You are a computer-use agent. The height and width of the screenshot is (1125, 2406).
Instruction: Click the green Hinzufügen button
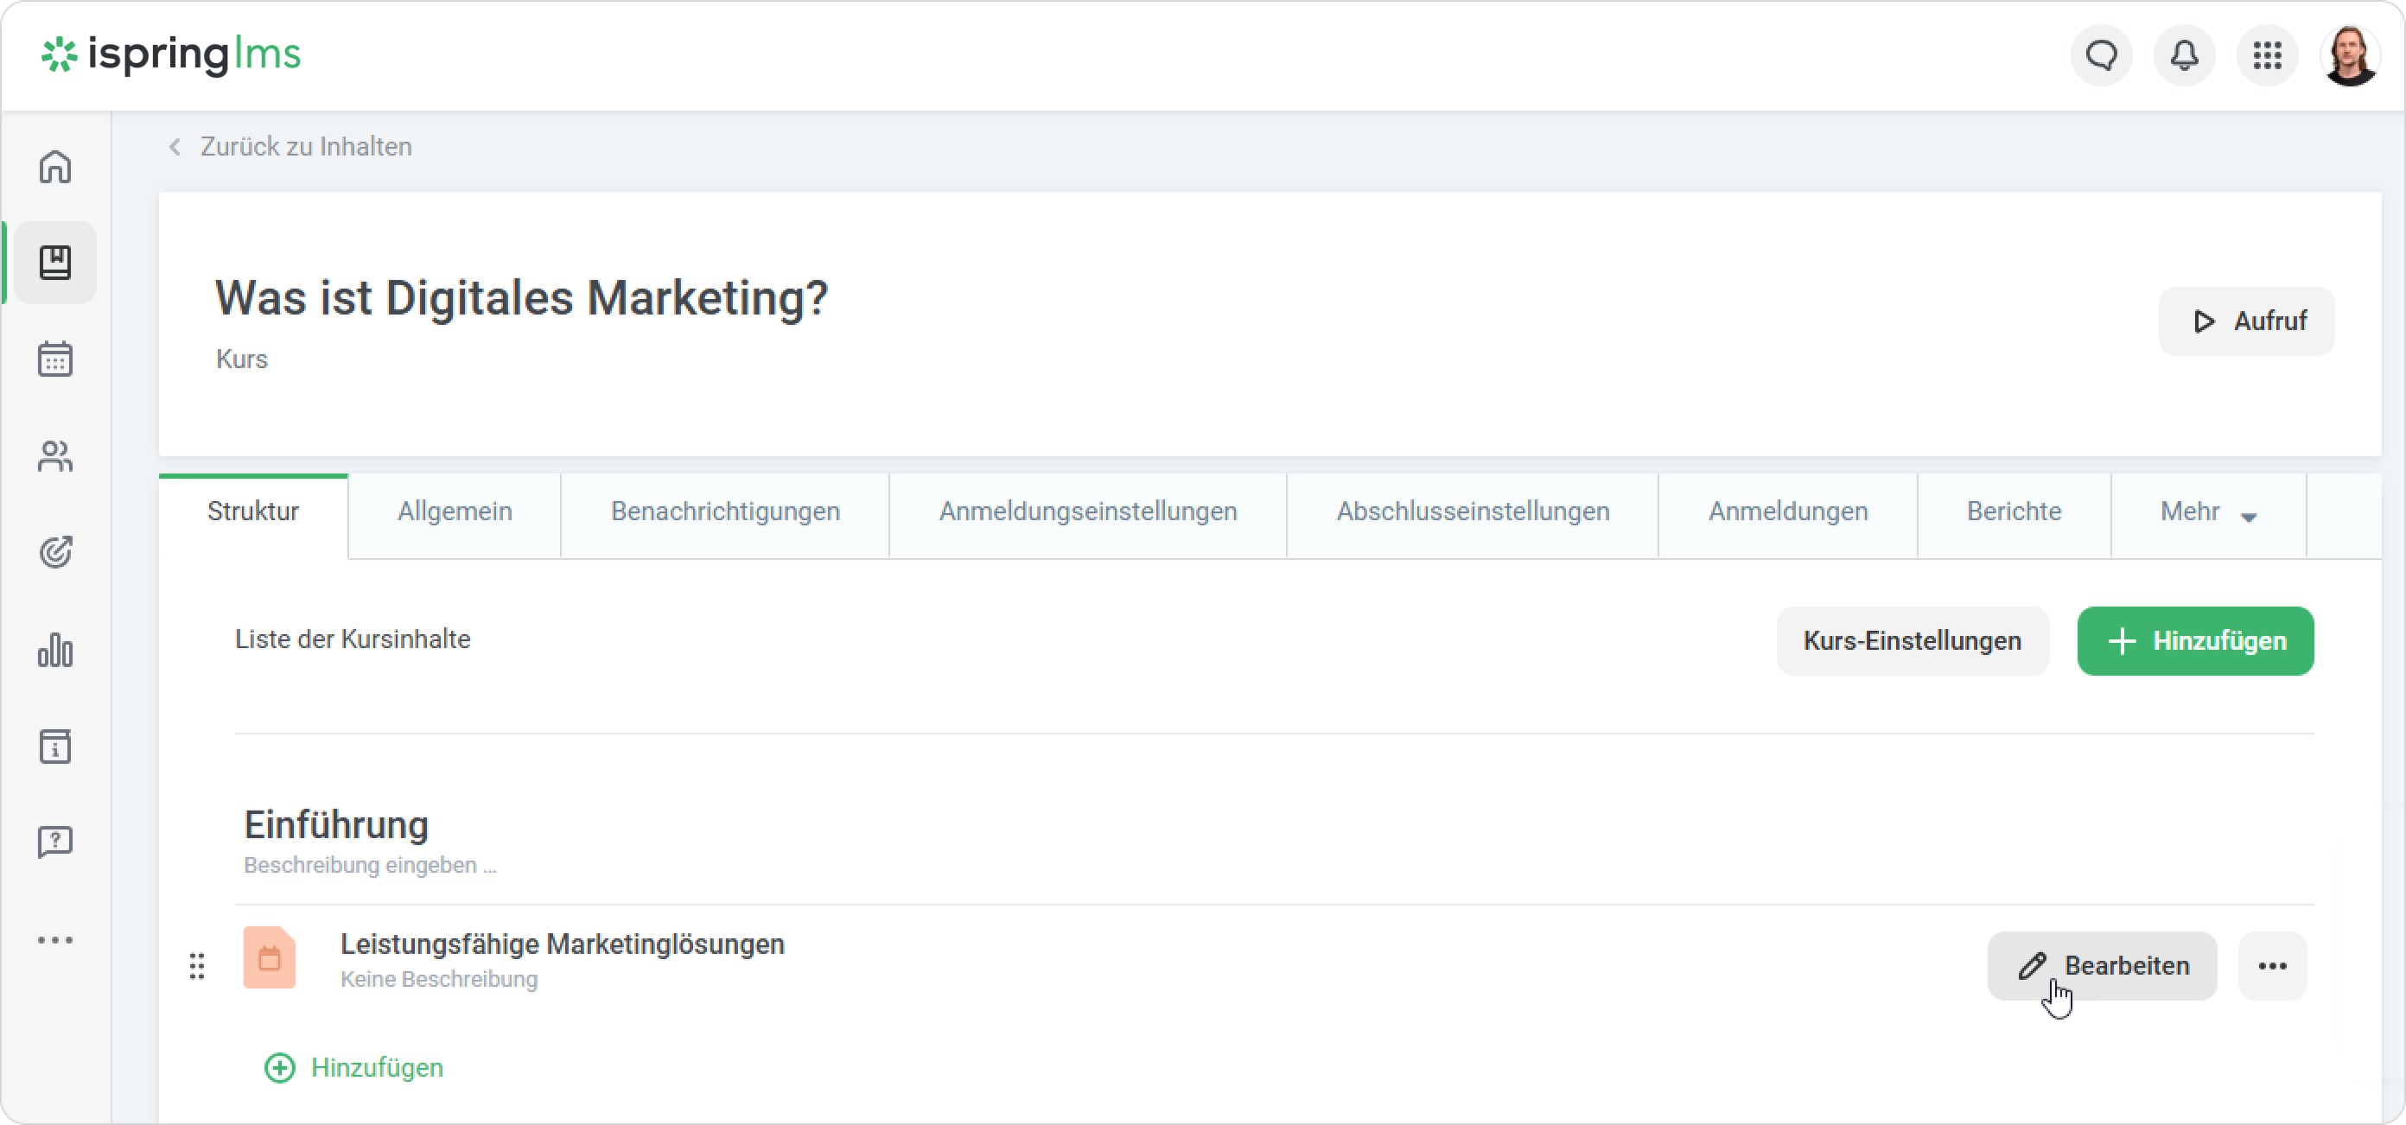coord(2195,641)
